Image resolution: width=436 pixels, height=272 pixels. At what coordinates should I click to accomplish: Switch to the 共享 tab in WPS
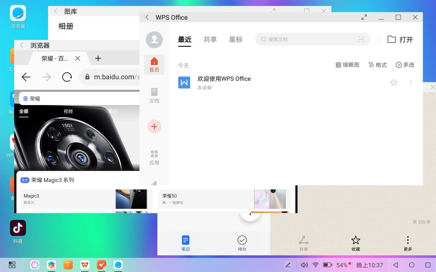[210, 39]
